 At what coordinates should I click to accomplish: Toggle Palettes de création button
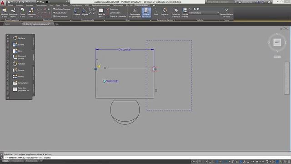click(x=146, y=13)
